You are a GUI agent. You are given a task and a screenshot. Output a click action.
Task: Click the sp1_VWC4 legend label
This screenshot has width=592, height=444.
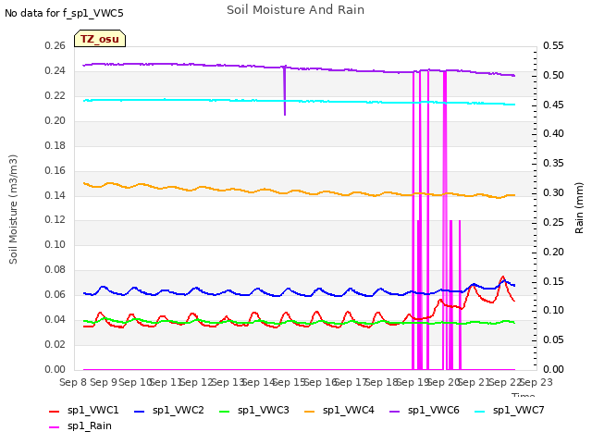349,410
